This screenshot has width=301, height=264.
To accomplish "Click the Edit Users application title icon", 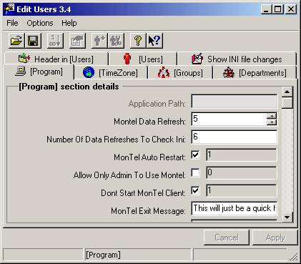I will [x=9, y=9].
